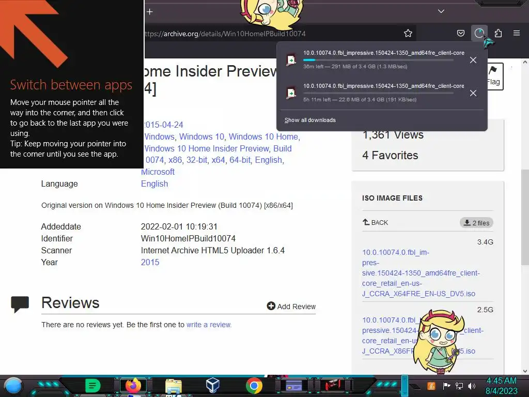Open the Firefox extensions puzzle icon

pos(498,33)
